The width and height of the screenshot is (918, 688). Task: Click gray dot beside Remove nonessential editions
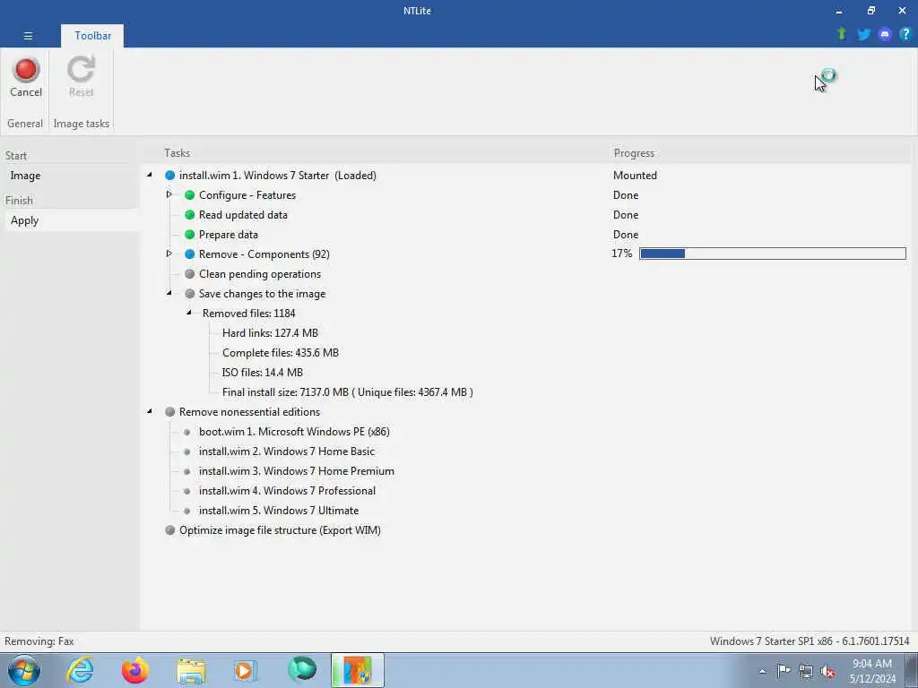point(169,411)
